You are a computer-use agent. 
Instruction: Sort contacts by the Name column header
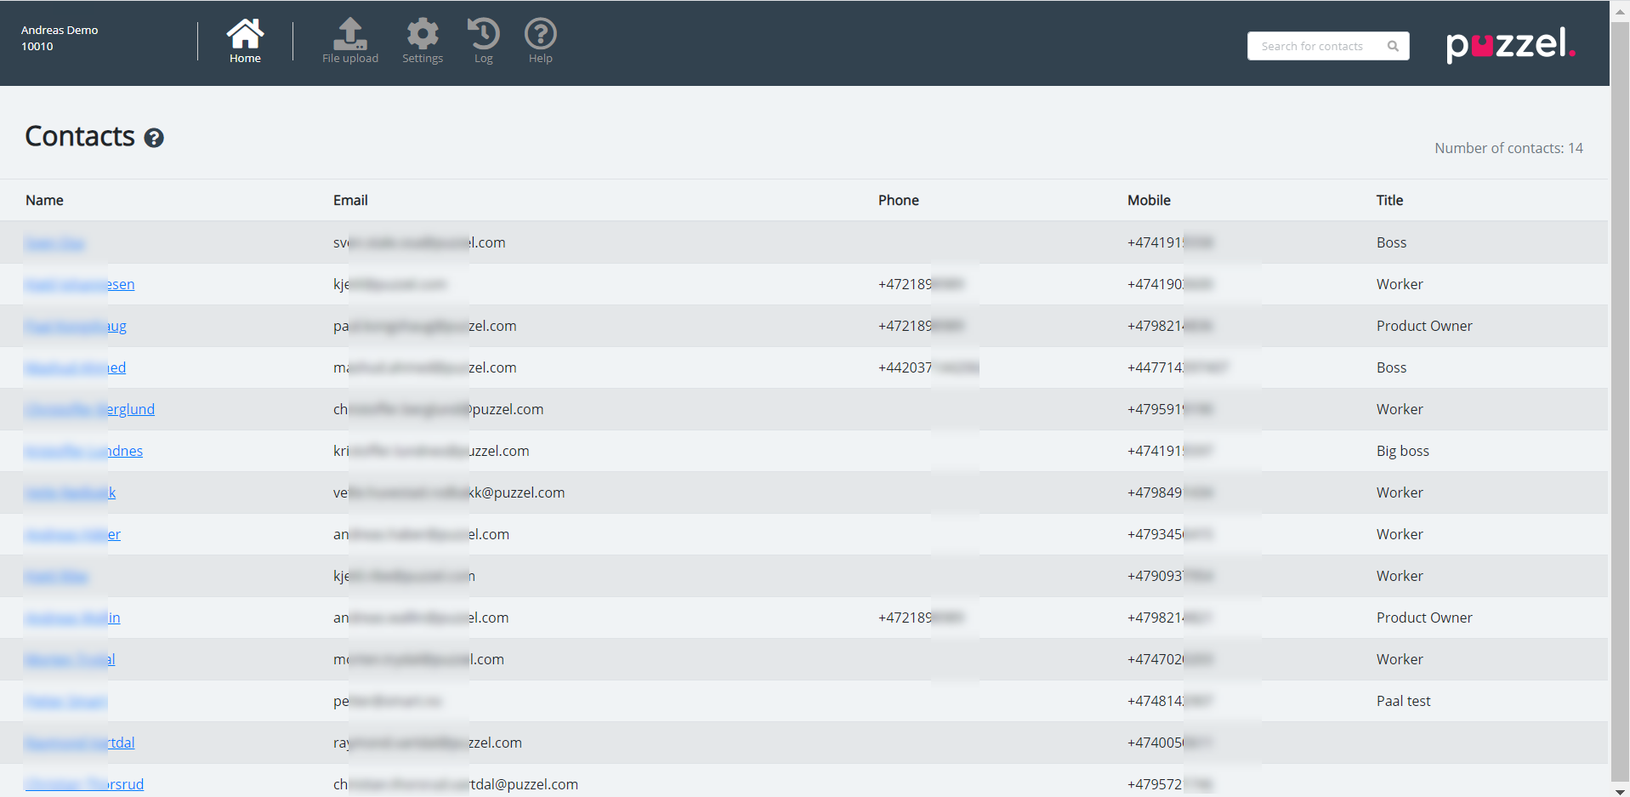point(44,201)
